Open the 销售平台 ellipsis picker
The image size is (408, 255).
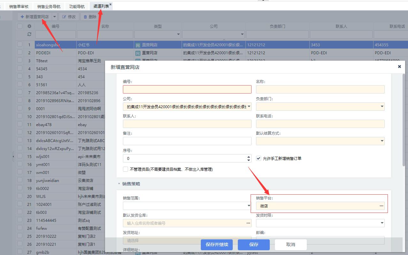tap(381, 206)
